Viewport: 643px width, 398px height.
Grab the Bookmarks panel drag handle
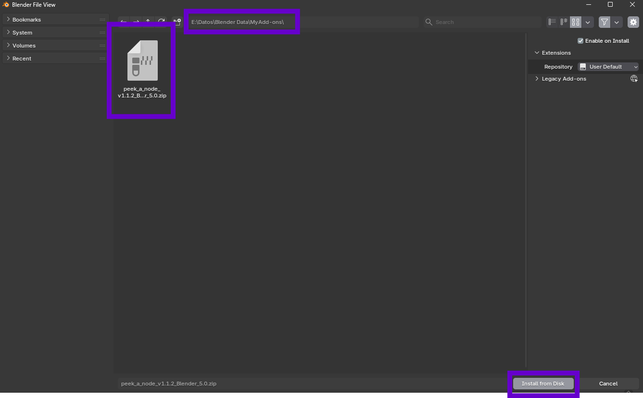pyautogui.click(x=102, y=20)
